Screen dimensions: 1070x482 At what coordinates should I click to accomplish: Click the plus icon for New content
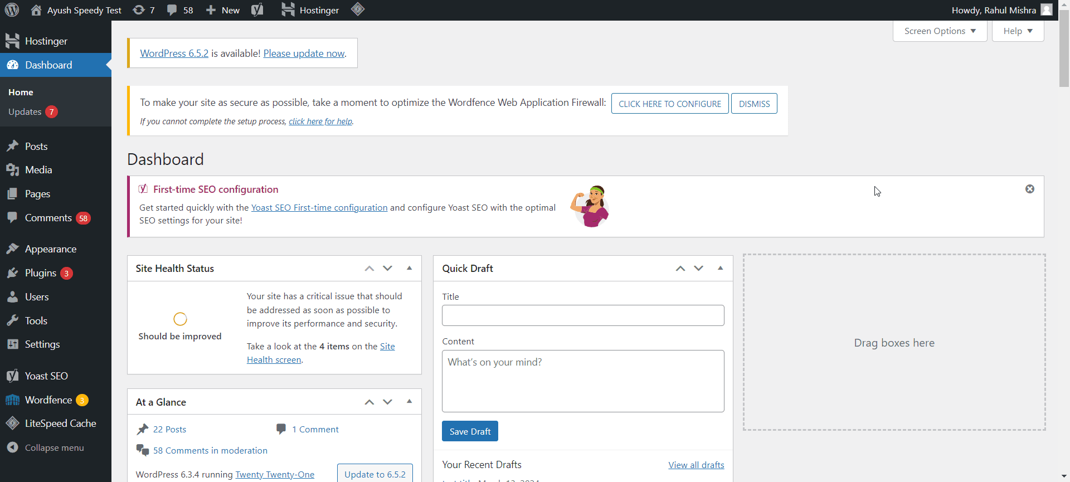(x=211, y=10)
